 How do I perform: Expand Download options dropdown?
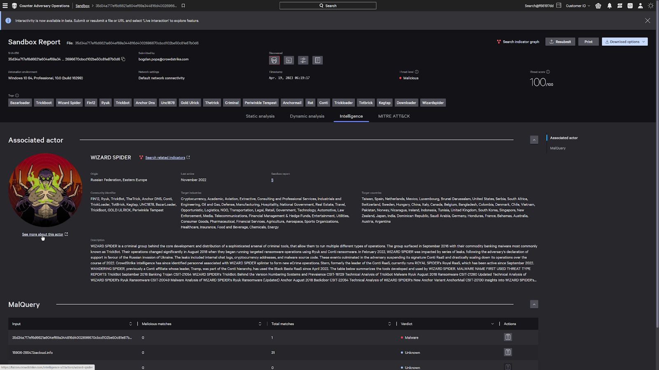pos(624,42)
